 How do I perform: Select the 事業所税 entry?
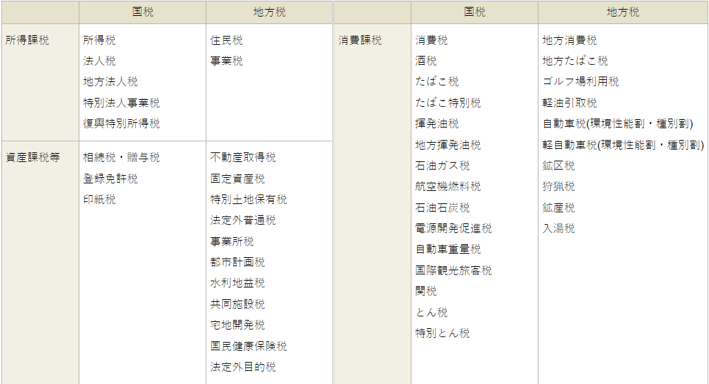[x=232, y=241]
